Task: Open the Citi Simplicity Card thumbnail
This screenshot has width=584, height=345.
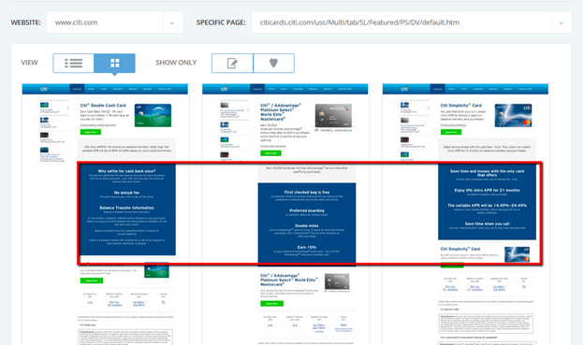Action: tap(465, 214)
